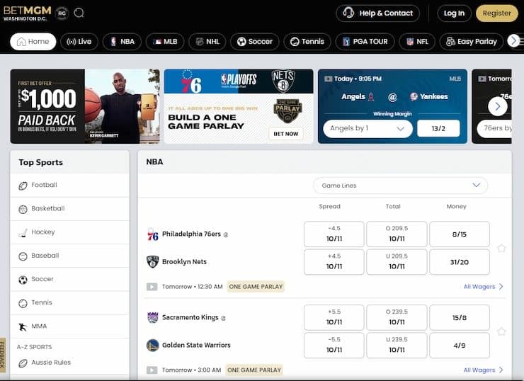
Task: Select Tennis in Top Sports sidebar
Action: [70, 303]
